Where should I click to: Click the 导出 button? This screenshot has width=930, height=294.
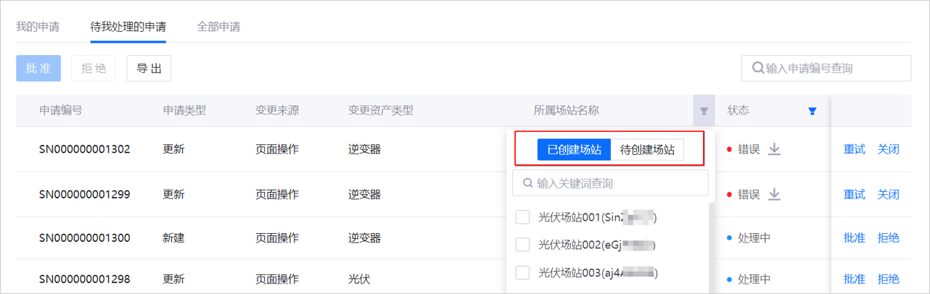(x=149, y=68)
